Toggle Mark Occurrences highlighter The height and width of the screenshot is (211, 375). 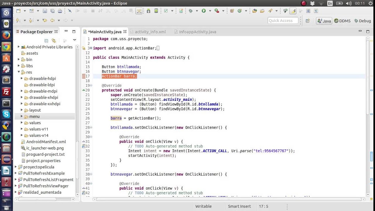(x=293, y=11)
